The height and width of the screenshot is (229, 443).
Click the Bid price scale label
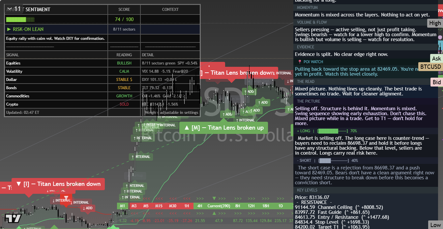437,82
